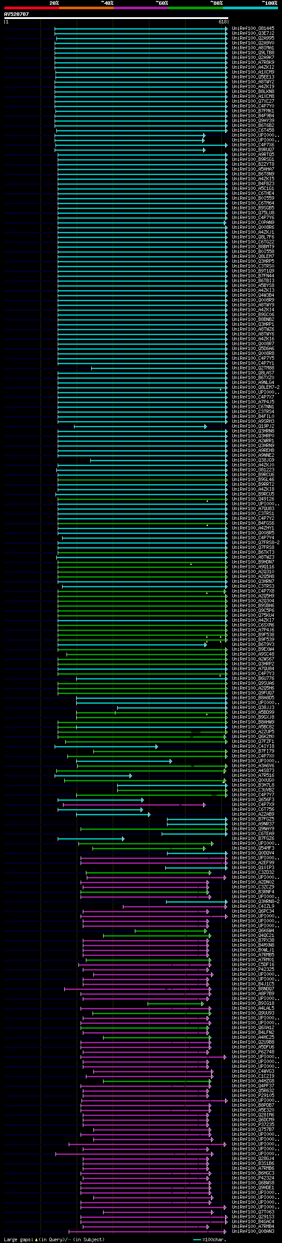Select the UniRef100_Q7FZF1 label
The width and height of the screenshot is (282, 1243).
(x=252, y=741)
